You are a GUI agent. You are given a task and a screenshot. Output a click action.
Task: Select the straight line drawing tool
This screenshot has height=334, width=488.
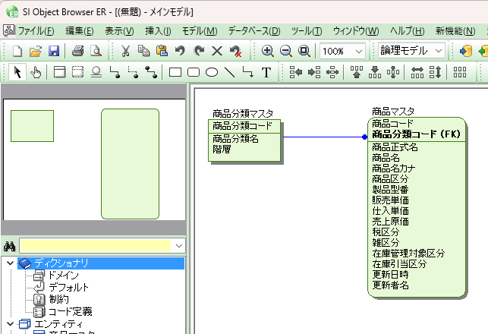coord(230,72)
